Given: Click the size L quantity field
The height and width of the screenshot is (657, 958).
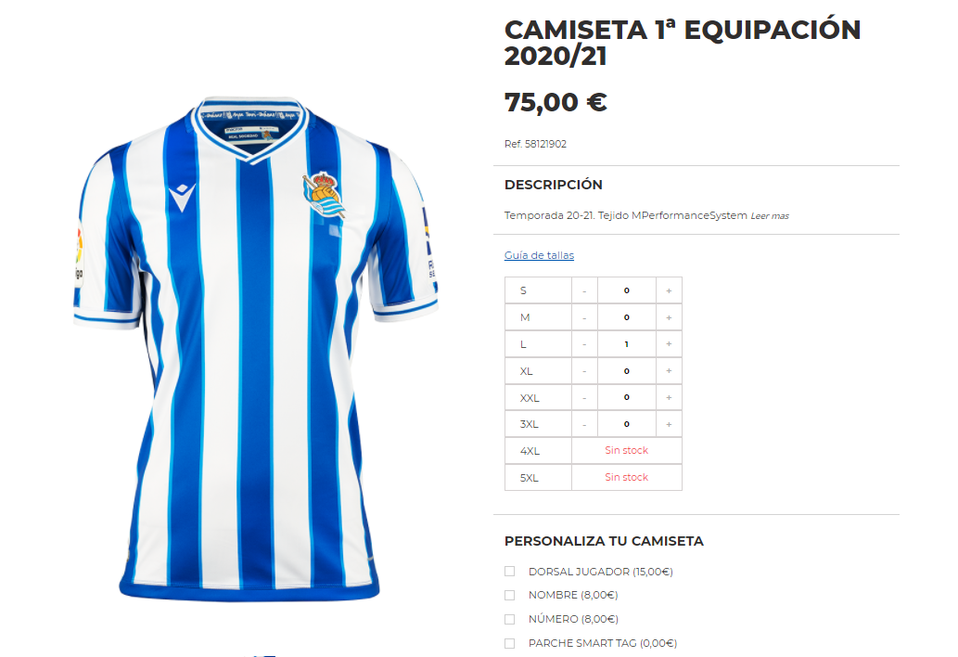Looking at the screenshot, I should (x=627, y=344).
